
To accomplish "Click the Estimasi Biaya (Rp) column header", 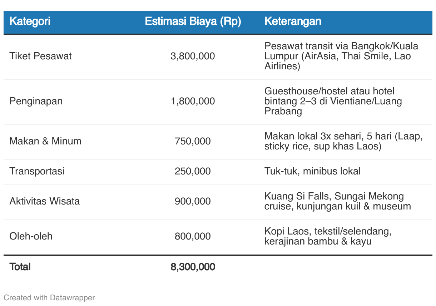I will [x=193, y=21].
